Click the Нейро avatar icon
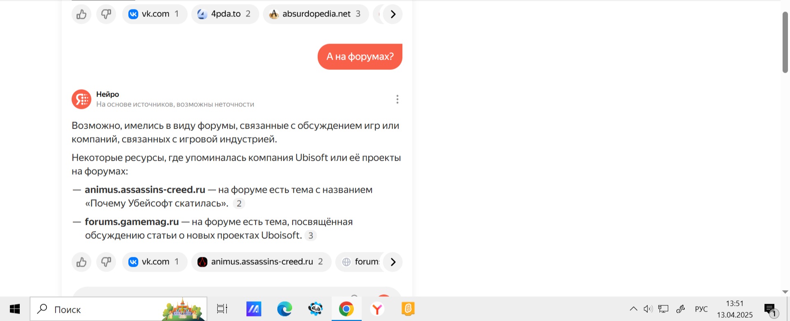 pyautogui.click(x=81, y=99)
